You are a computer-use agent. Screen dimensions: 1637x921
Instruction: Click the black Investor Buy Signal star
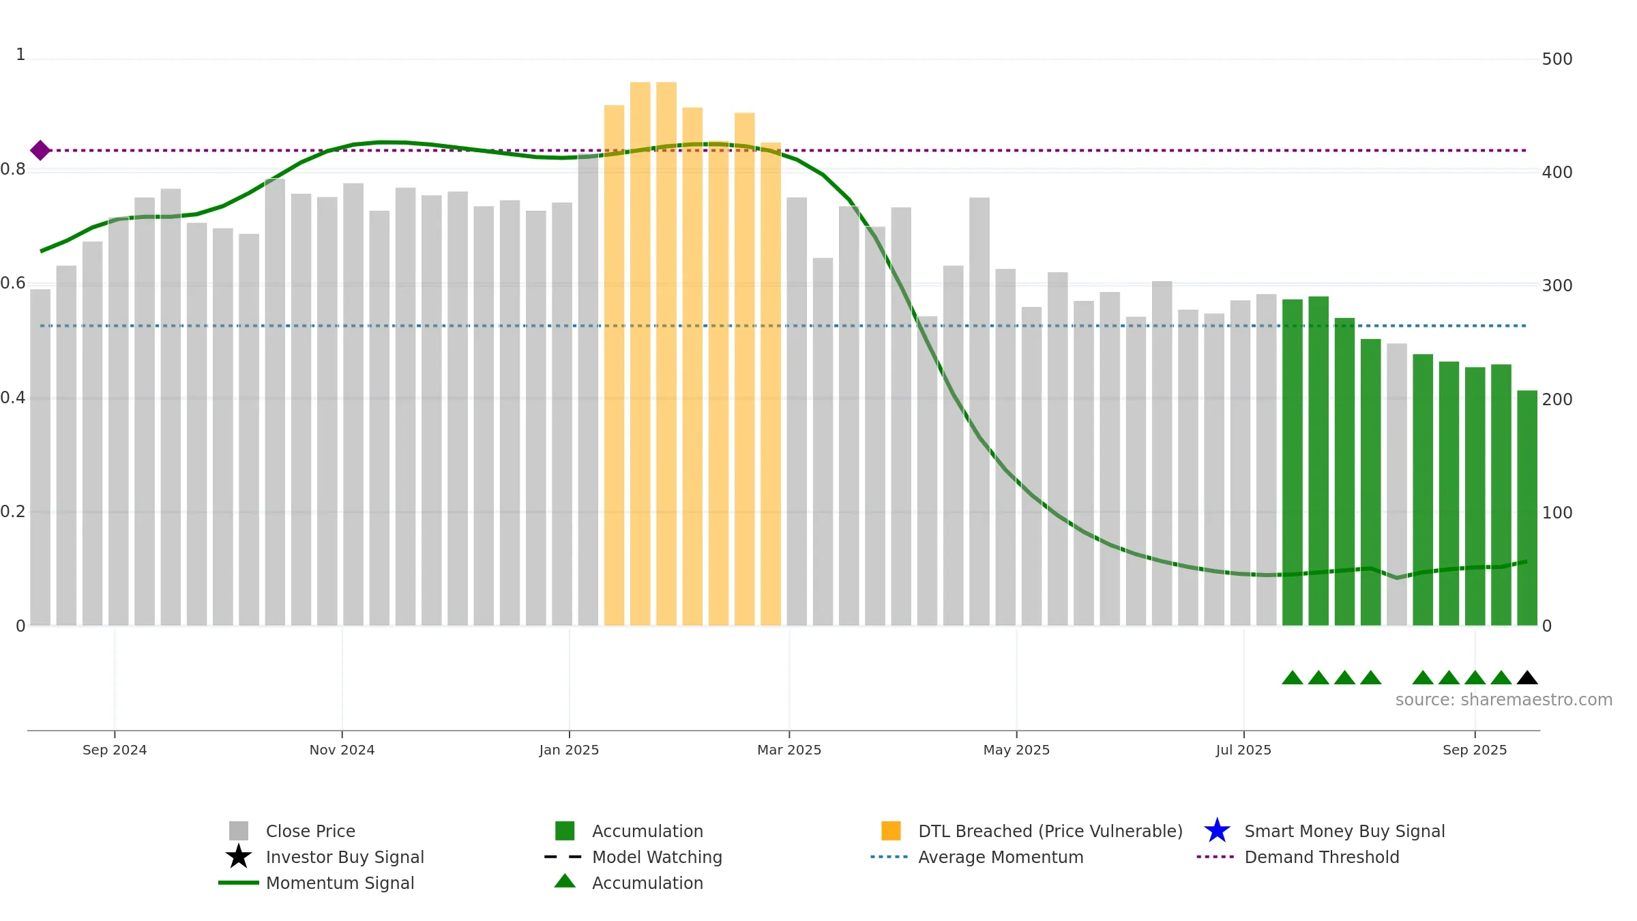[x=238, y=857]
